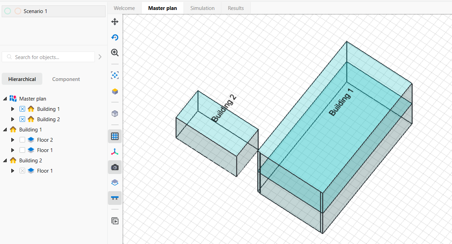Switch to Component view
Screen dimensions: 452x244
(x=66, y=79)
